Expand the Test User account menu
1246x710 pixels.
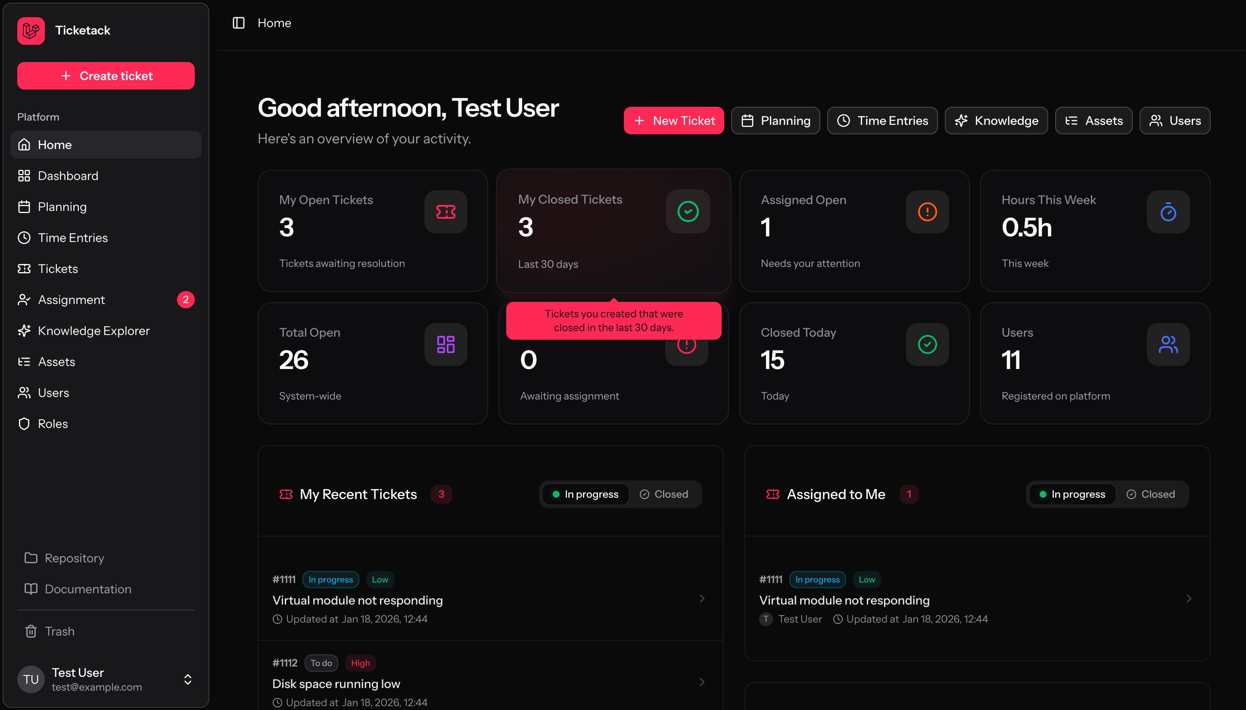187,679
